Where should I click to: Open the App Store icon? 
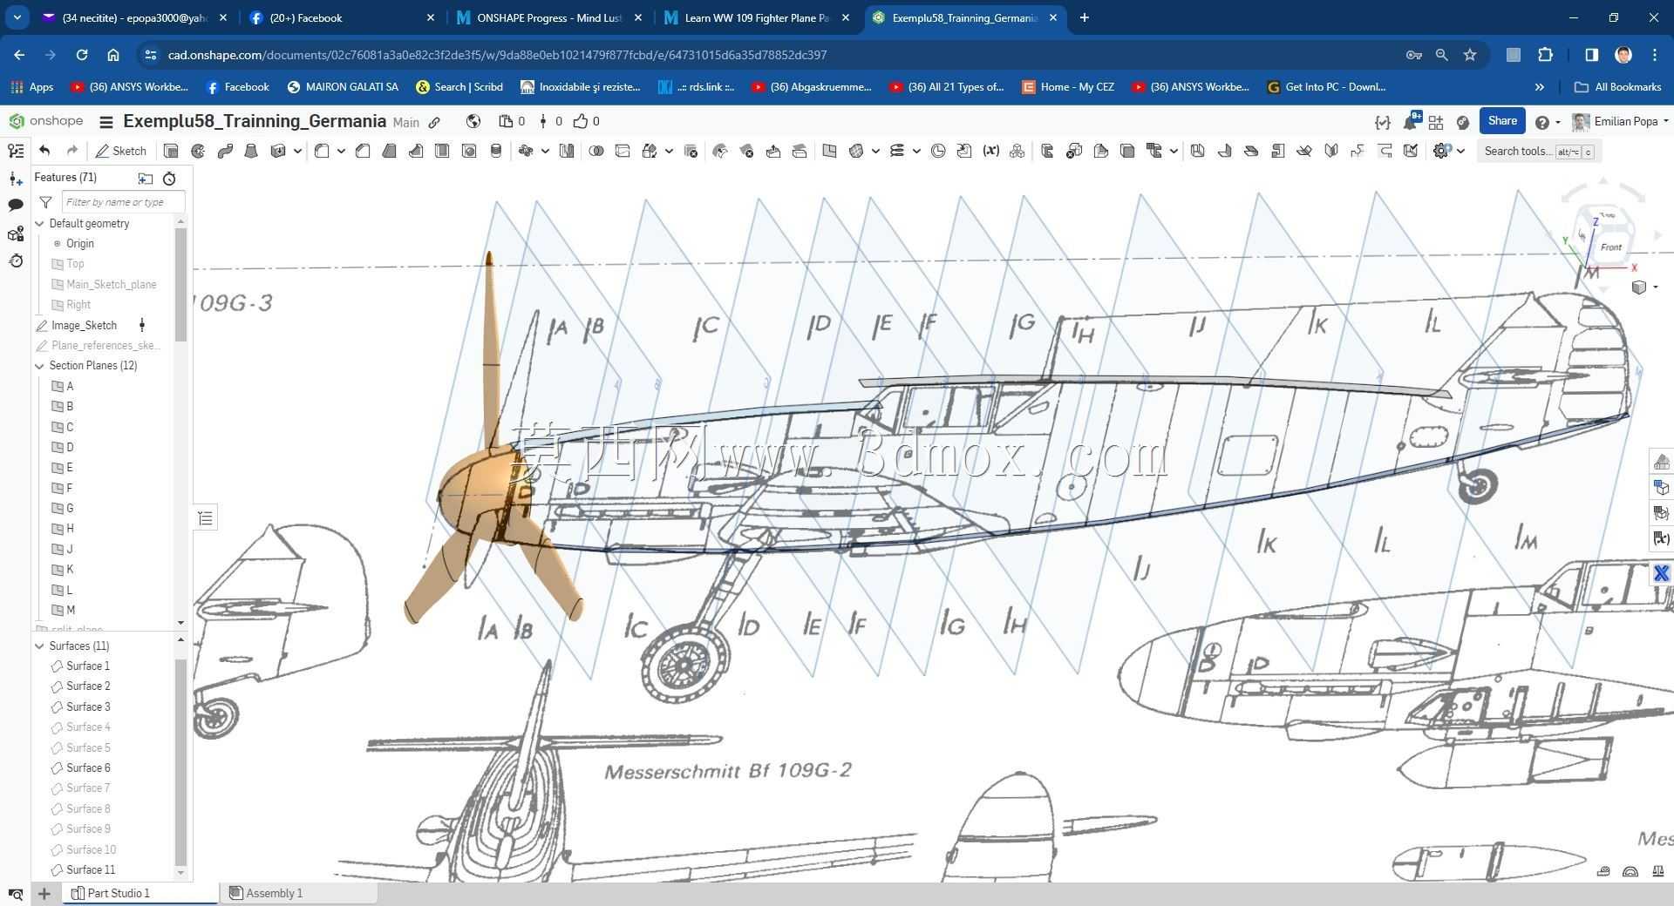1436,122
